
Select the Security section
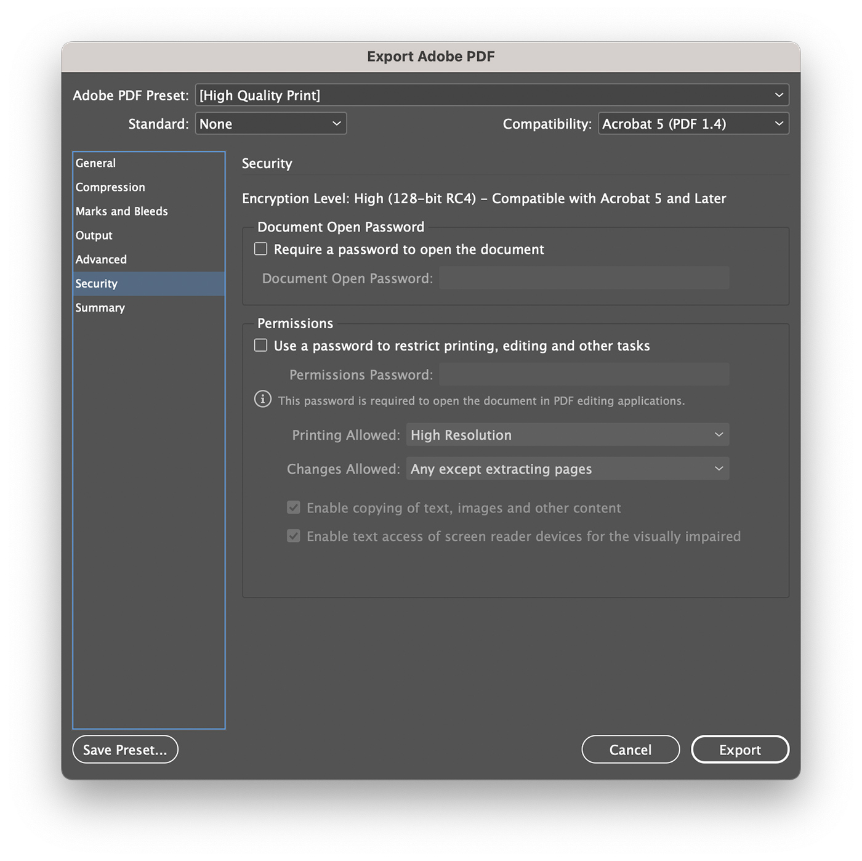(149, 283)
